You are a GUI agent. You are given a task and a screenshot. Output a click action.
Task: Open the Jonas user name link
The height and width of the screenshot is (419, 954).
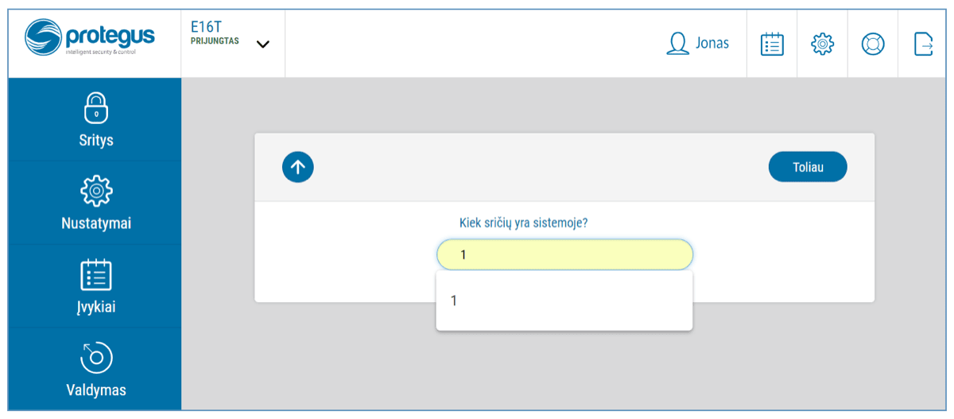[x=712, y=44]
